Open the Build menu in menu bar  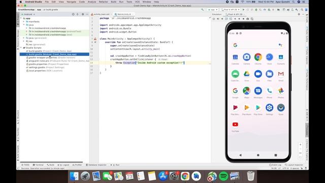[114, 2]
